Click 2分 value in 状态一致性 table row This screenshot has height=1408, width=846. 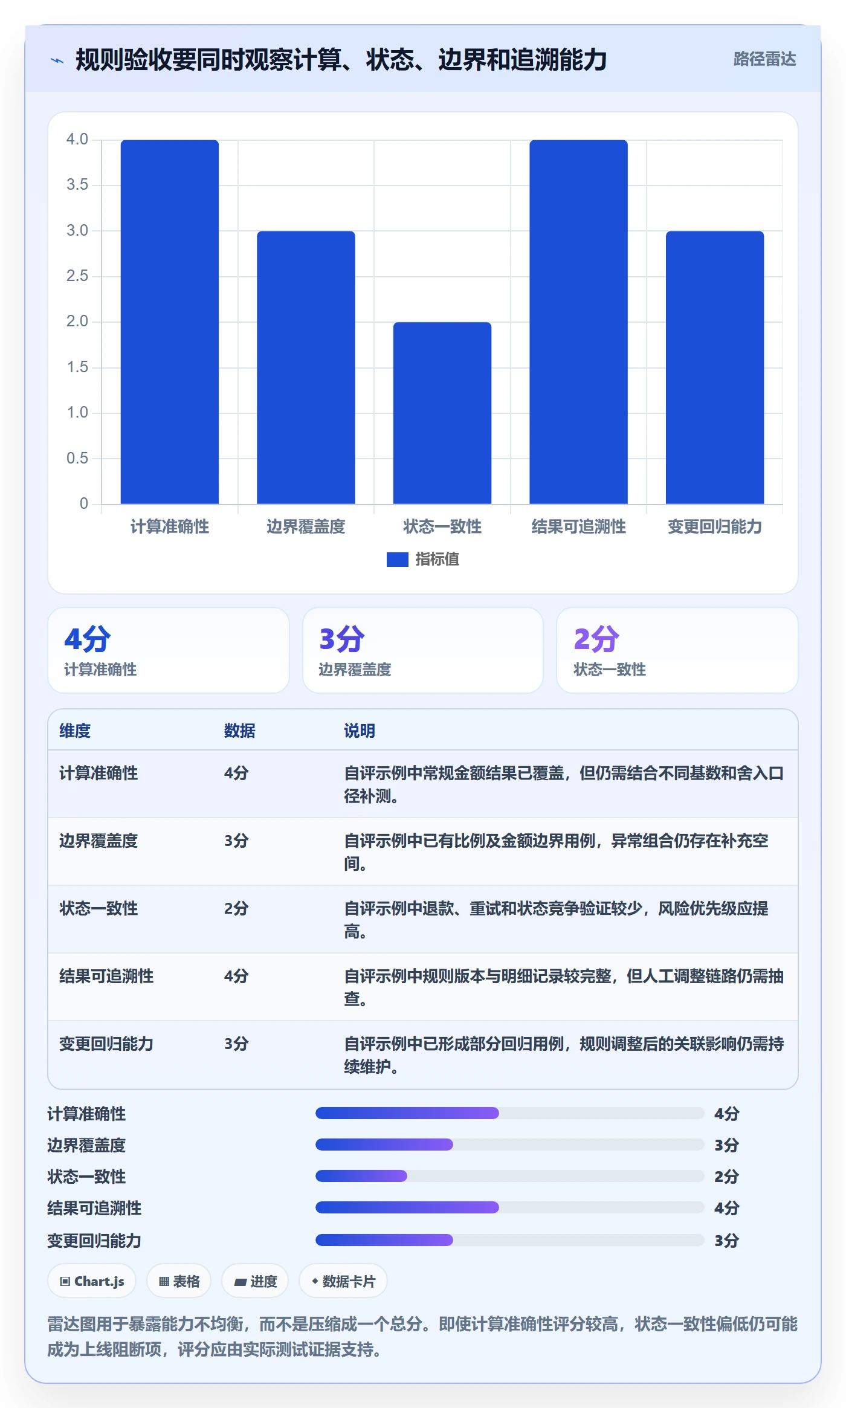(x=236, y=908)
